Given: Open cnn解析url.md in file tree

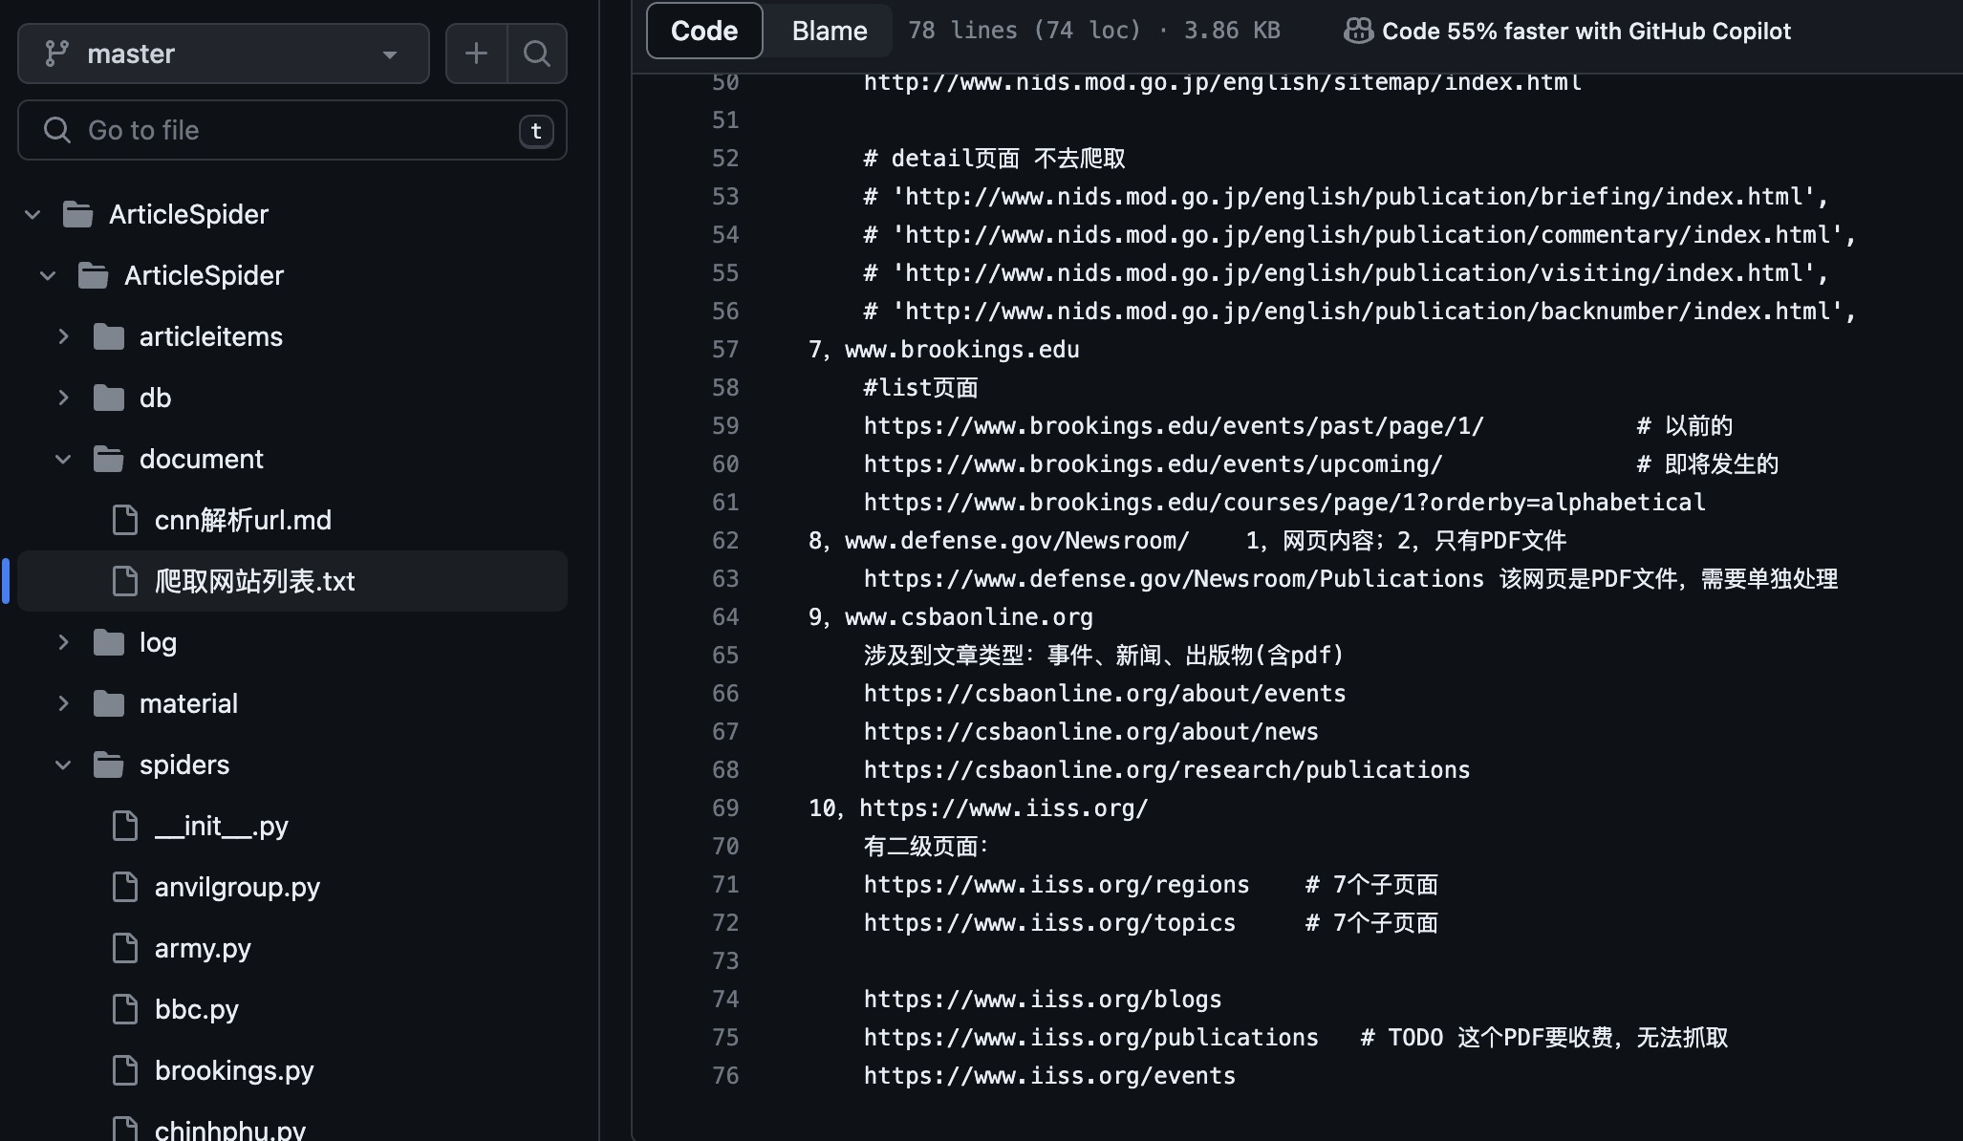Looking at the screenshot, I should point(243,520).
